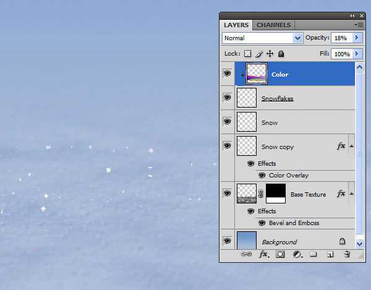The height and width of the screenshot is (290, 371).
Task: Hide Base Texture Effects
Action: tap(251, 211)
